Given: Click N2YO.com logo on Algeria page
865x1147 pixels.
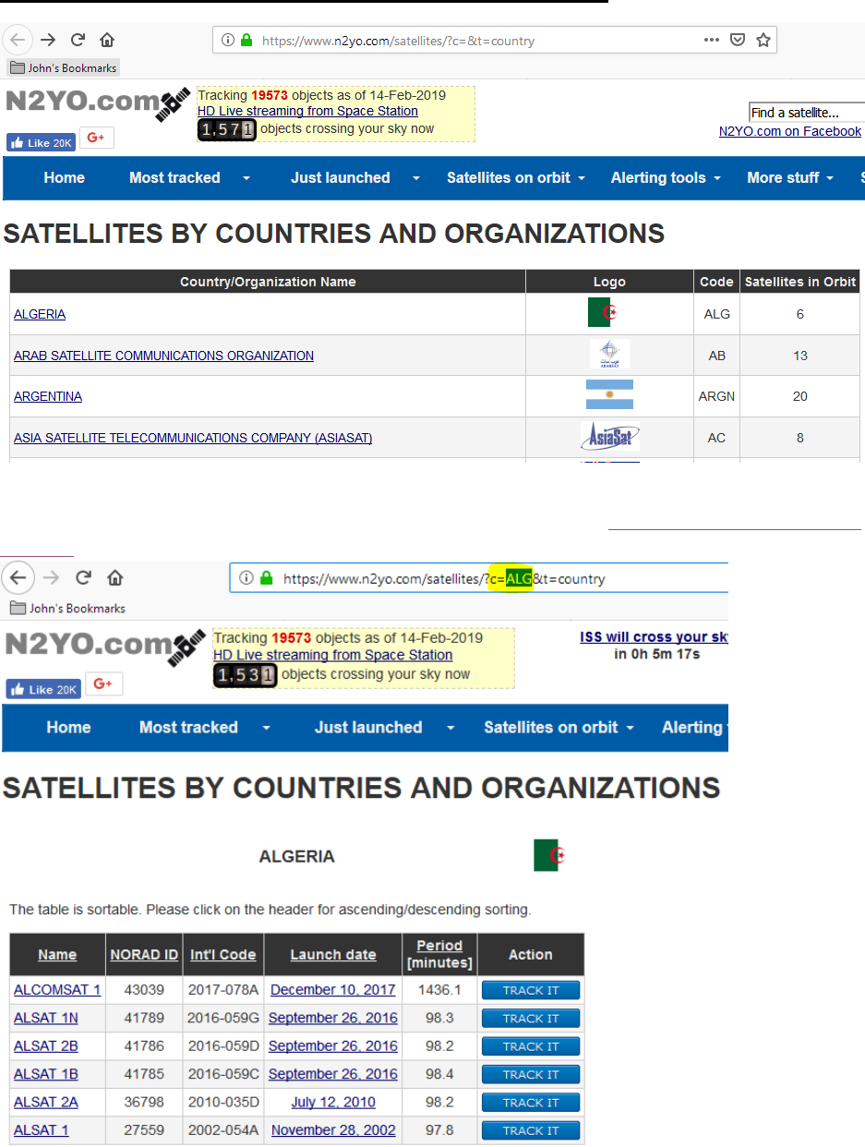Looking at the screenshot, I should pos(103,646).
